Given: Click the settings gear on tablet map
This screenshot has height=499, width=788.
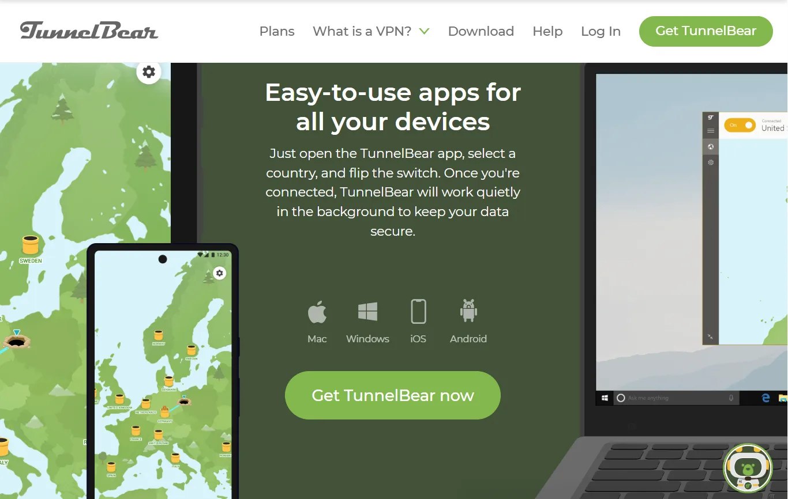Looking at the screenshot, I should [149, 72].
